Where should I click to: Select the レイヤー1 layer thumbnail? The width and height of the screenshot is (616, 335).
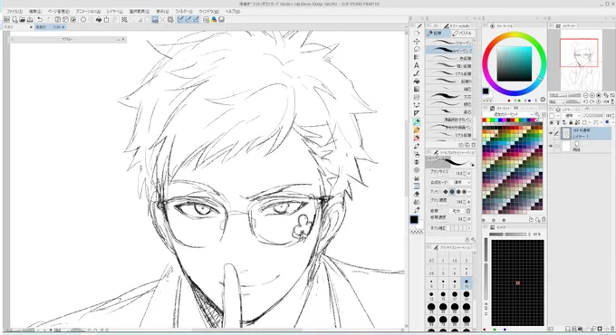pyautogui.click(x=565, y=133)
